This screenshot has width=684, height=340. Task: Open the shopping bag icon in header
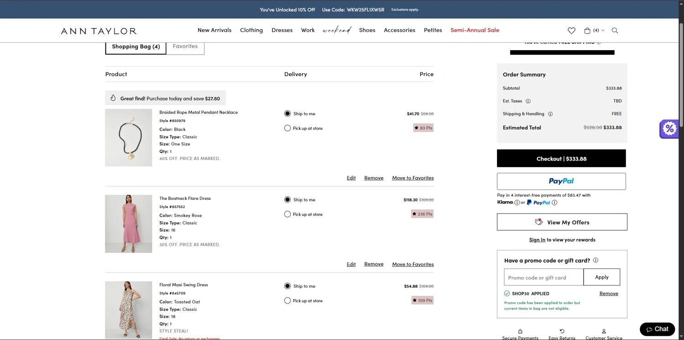(x=587, y=30)
